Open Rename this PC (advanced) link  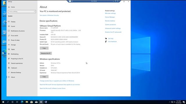(x=113, y=32)
